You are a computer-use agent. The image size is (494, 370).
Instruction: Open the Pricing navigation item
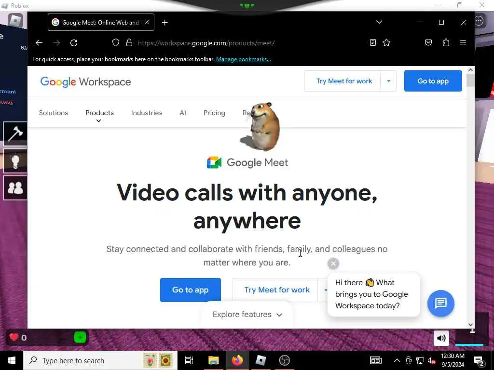click(x=214, y=113)
